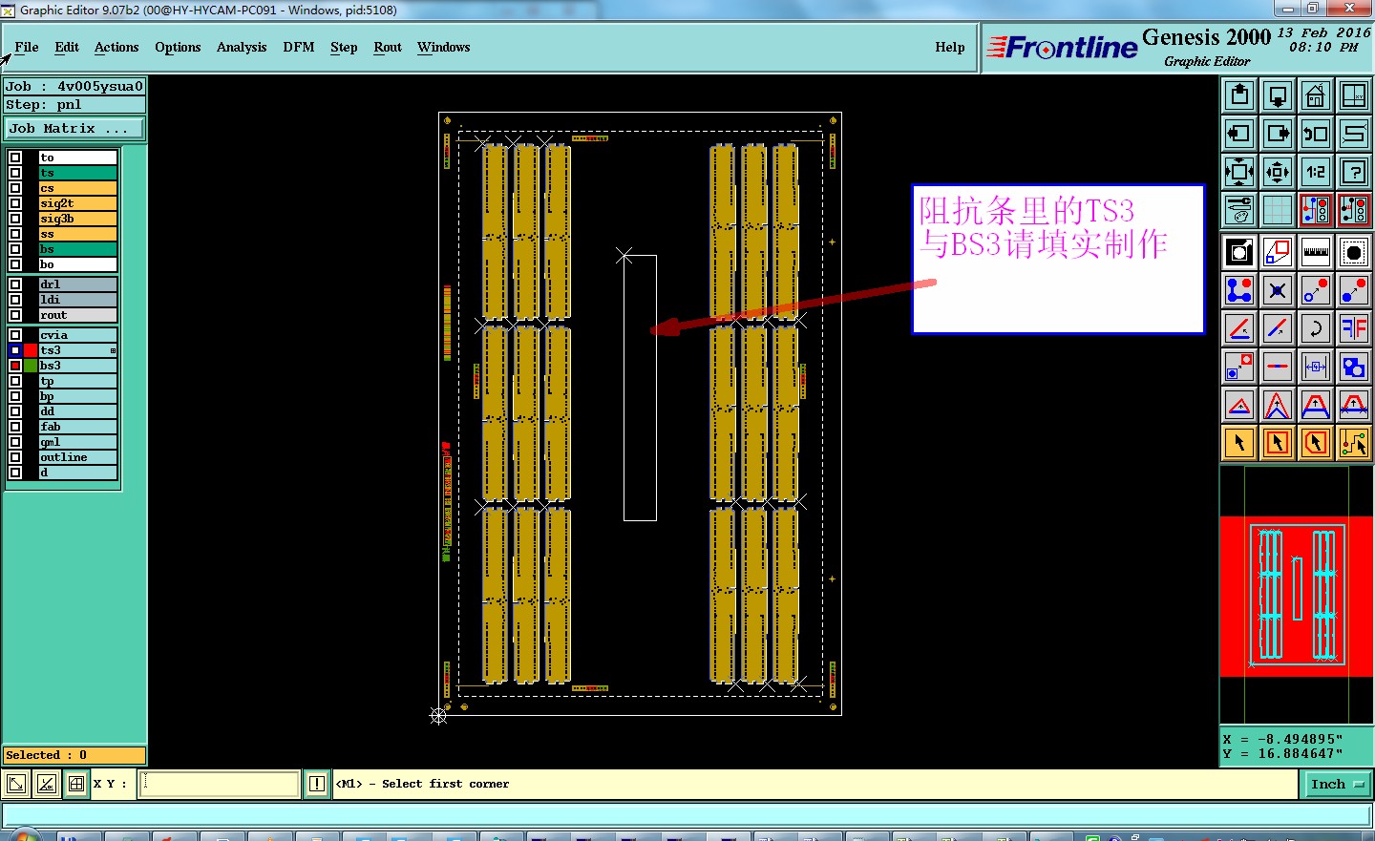Open the Help menu
The image size is (1375, 841).
[950, 47]
